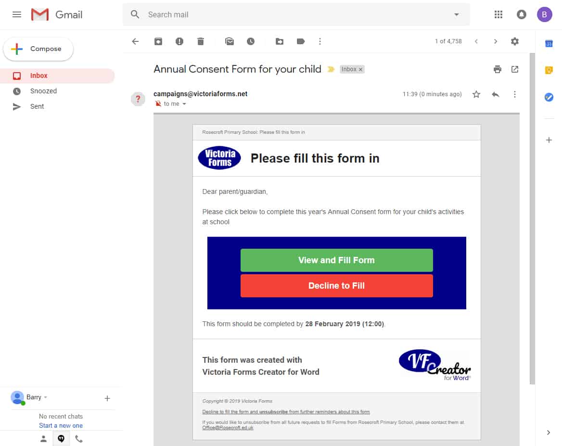Image resolution: width=562 pixels, height=446 pixels.
Task: Click inside the Search mail field
Action: point(297,15)
